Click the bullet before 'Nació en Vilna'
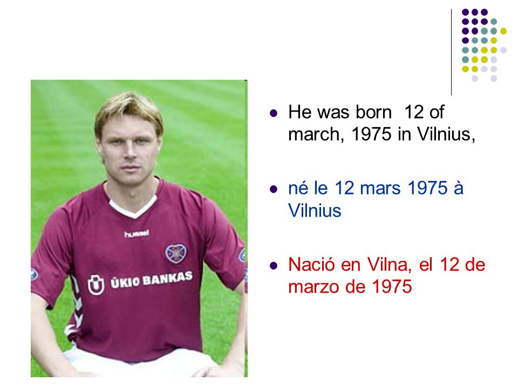The height and width of the screenshot is (388, 518). (274, 266)
